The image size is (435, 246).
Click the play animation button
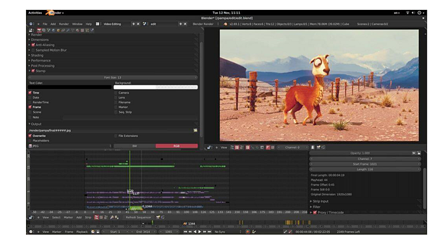[199, 232]
